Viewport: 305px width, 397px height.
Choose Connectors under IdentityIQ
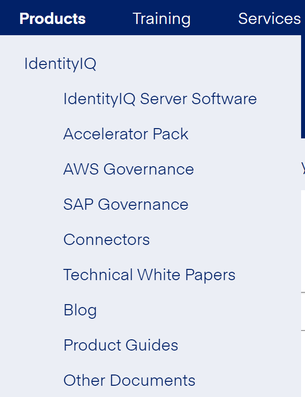coord(106,239)
